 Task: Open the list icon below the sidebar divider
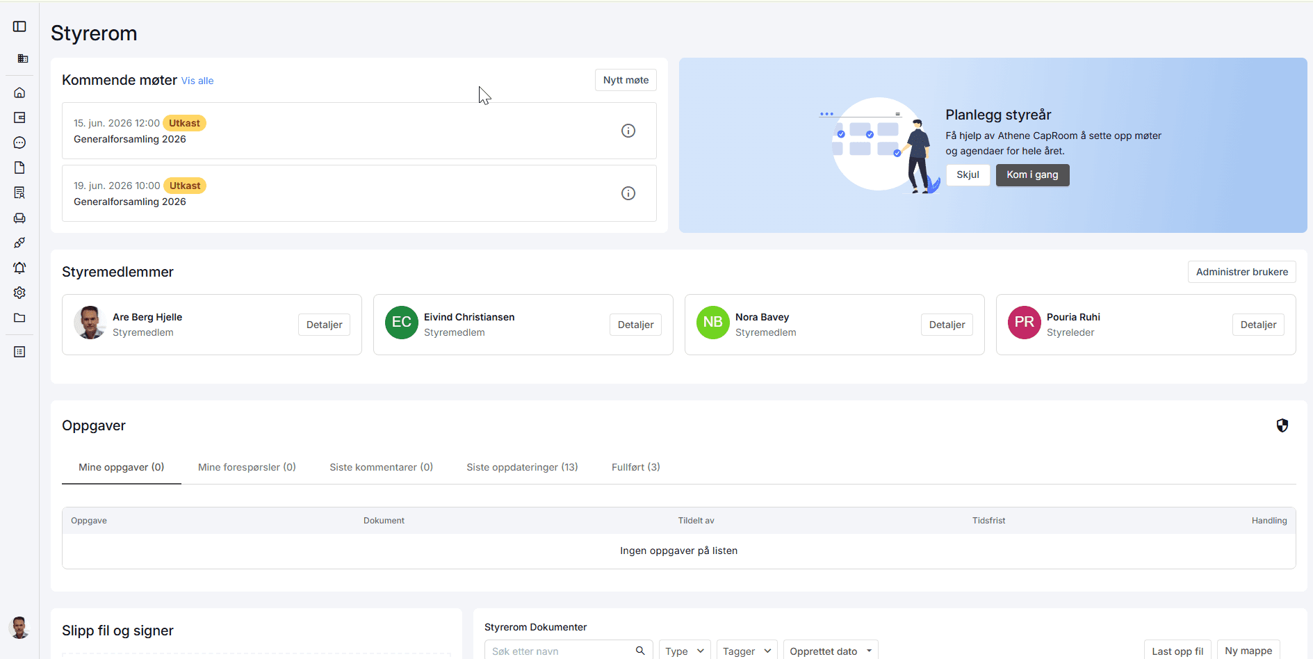pyautogui.click(x=19, y=352)
